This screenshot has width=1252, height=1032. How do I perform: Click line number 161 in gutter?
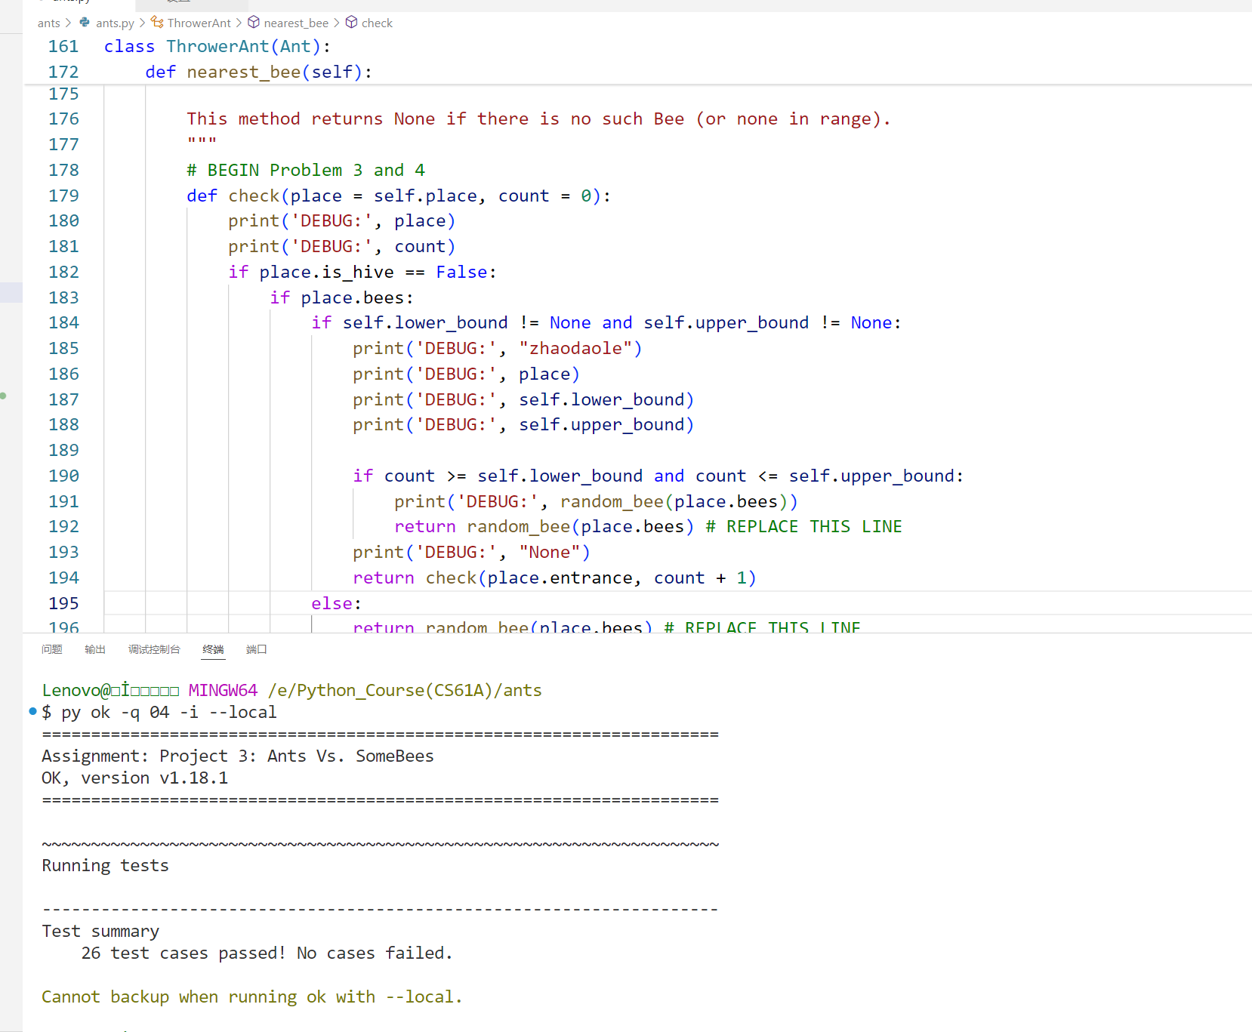click(63, 47)
